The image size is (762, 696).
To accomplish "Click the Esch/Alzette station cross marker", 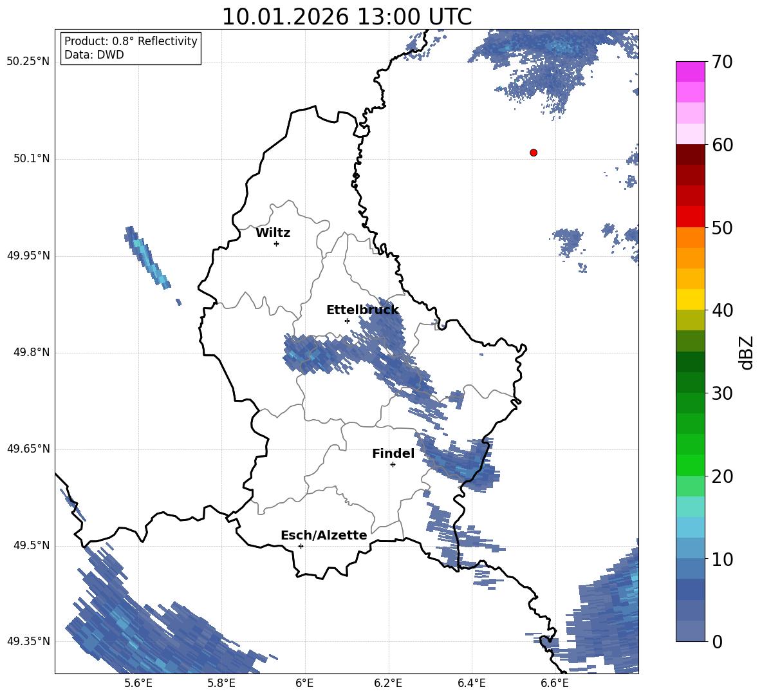I will [301, 546].
